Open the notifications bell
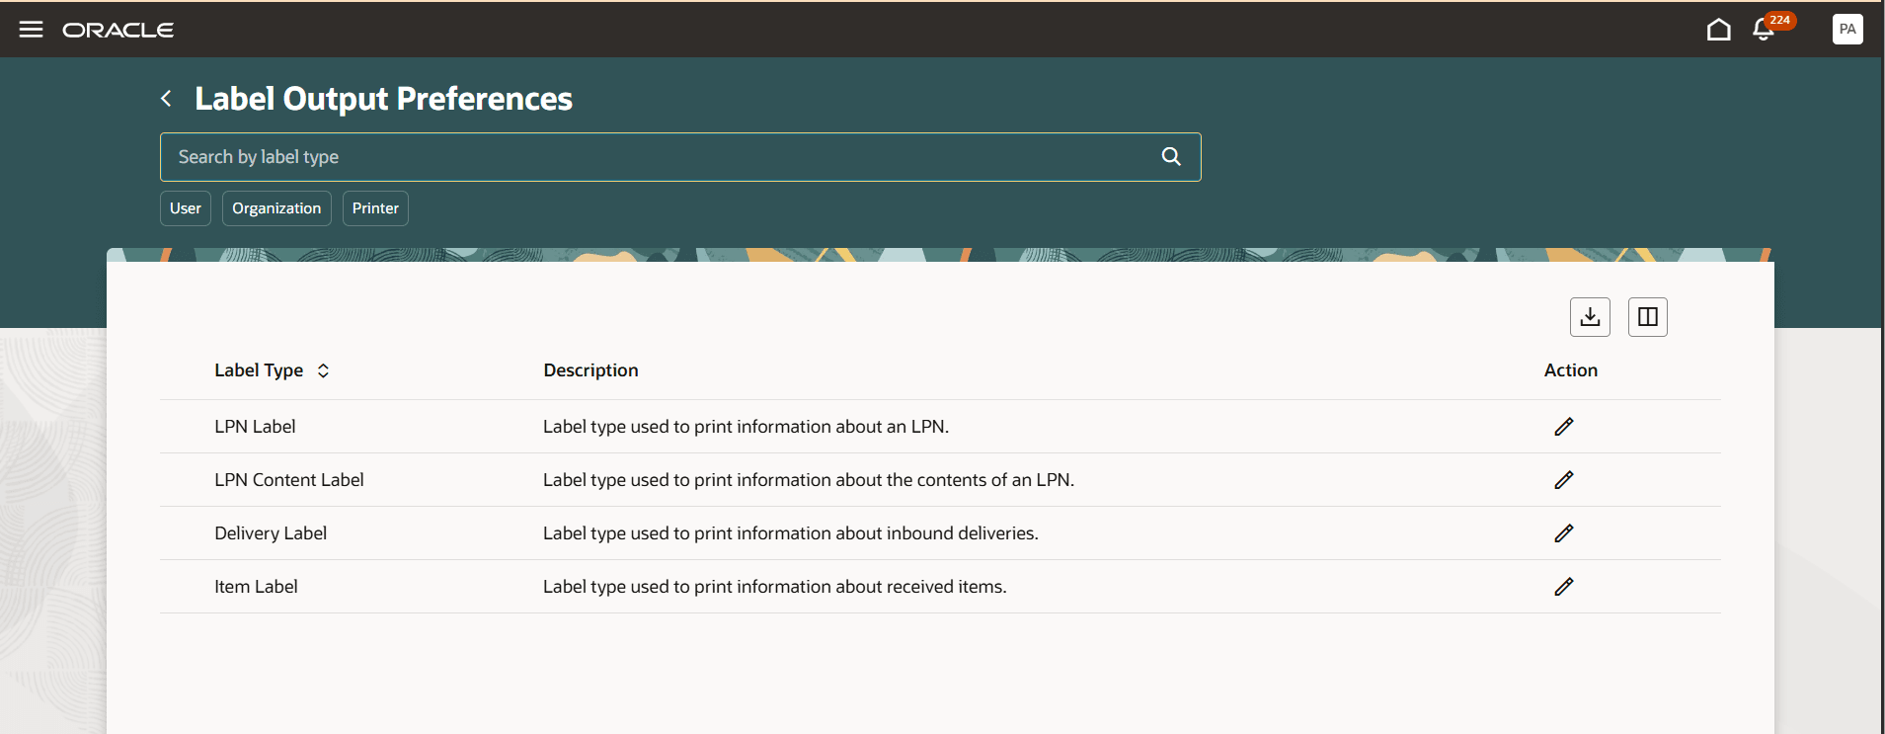1885x734 pixels. click(1763, 31)
